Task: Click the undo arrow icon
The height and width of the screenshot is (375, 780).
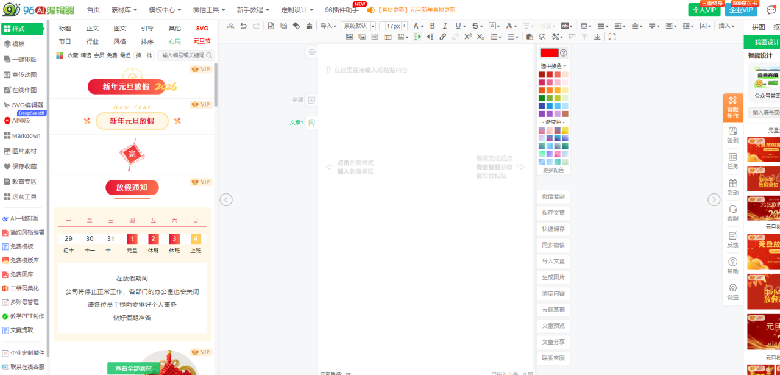Action: 244,26
